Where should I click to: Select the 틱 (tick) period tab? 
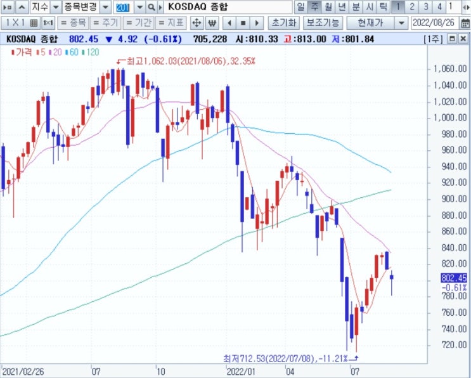(x=384, y=6)
